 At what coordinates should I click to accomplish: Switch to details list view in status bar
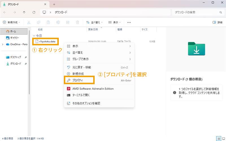(219, 138)
